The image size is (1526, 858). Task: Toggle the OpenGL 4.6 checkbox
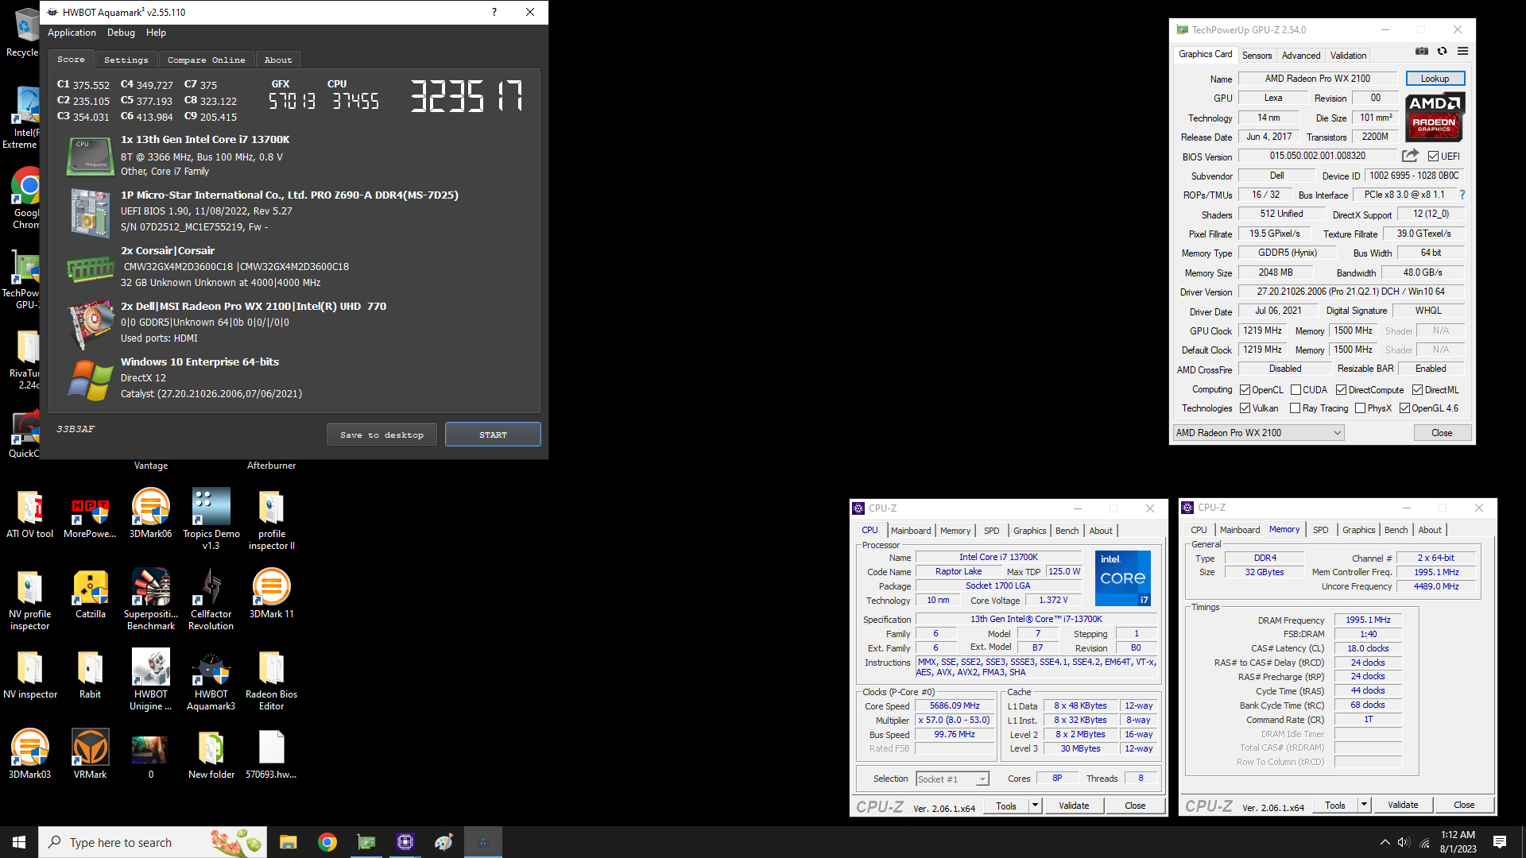pos(1404,408)
